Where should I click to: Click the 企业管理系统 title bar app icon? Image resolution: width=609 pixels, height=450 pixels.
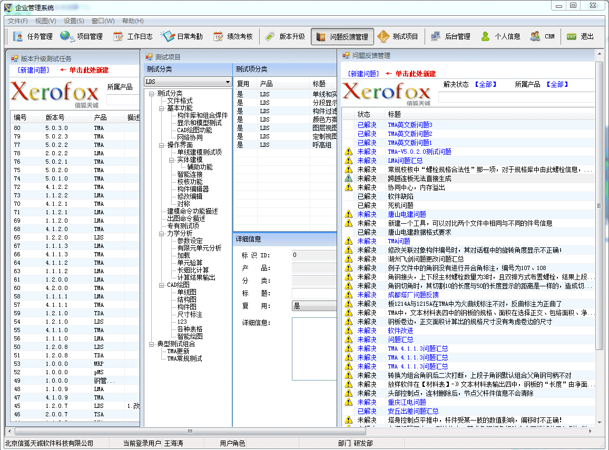click(x=8, y=7)
